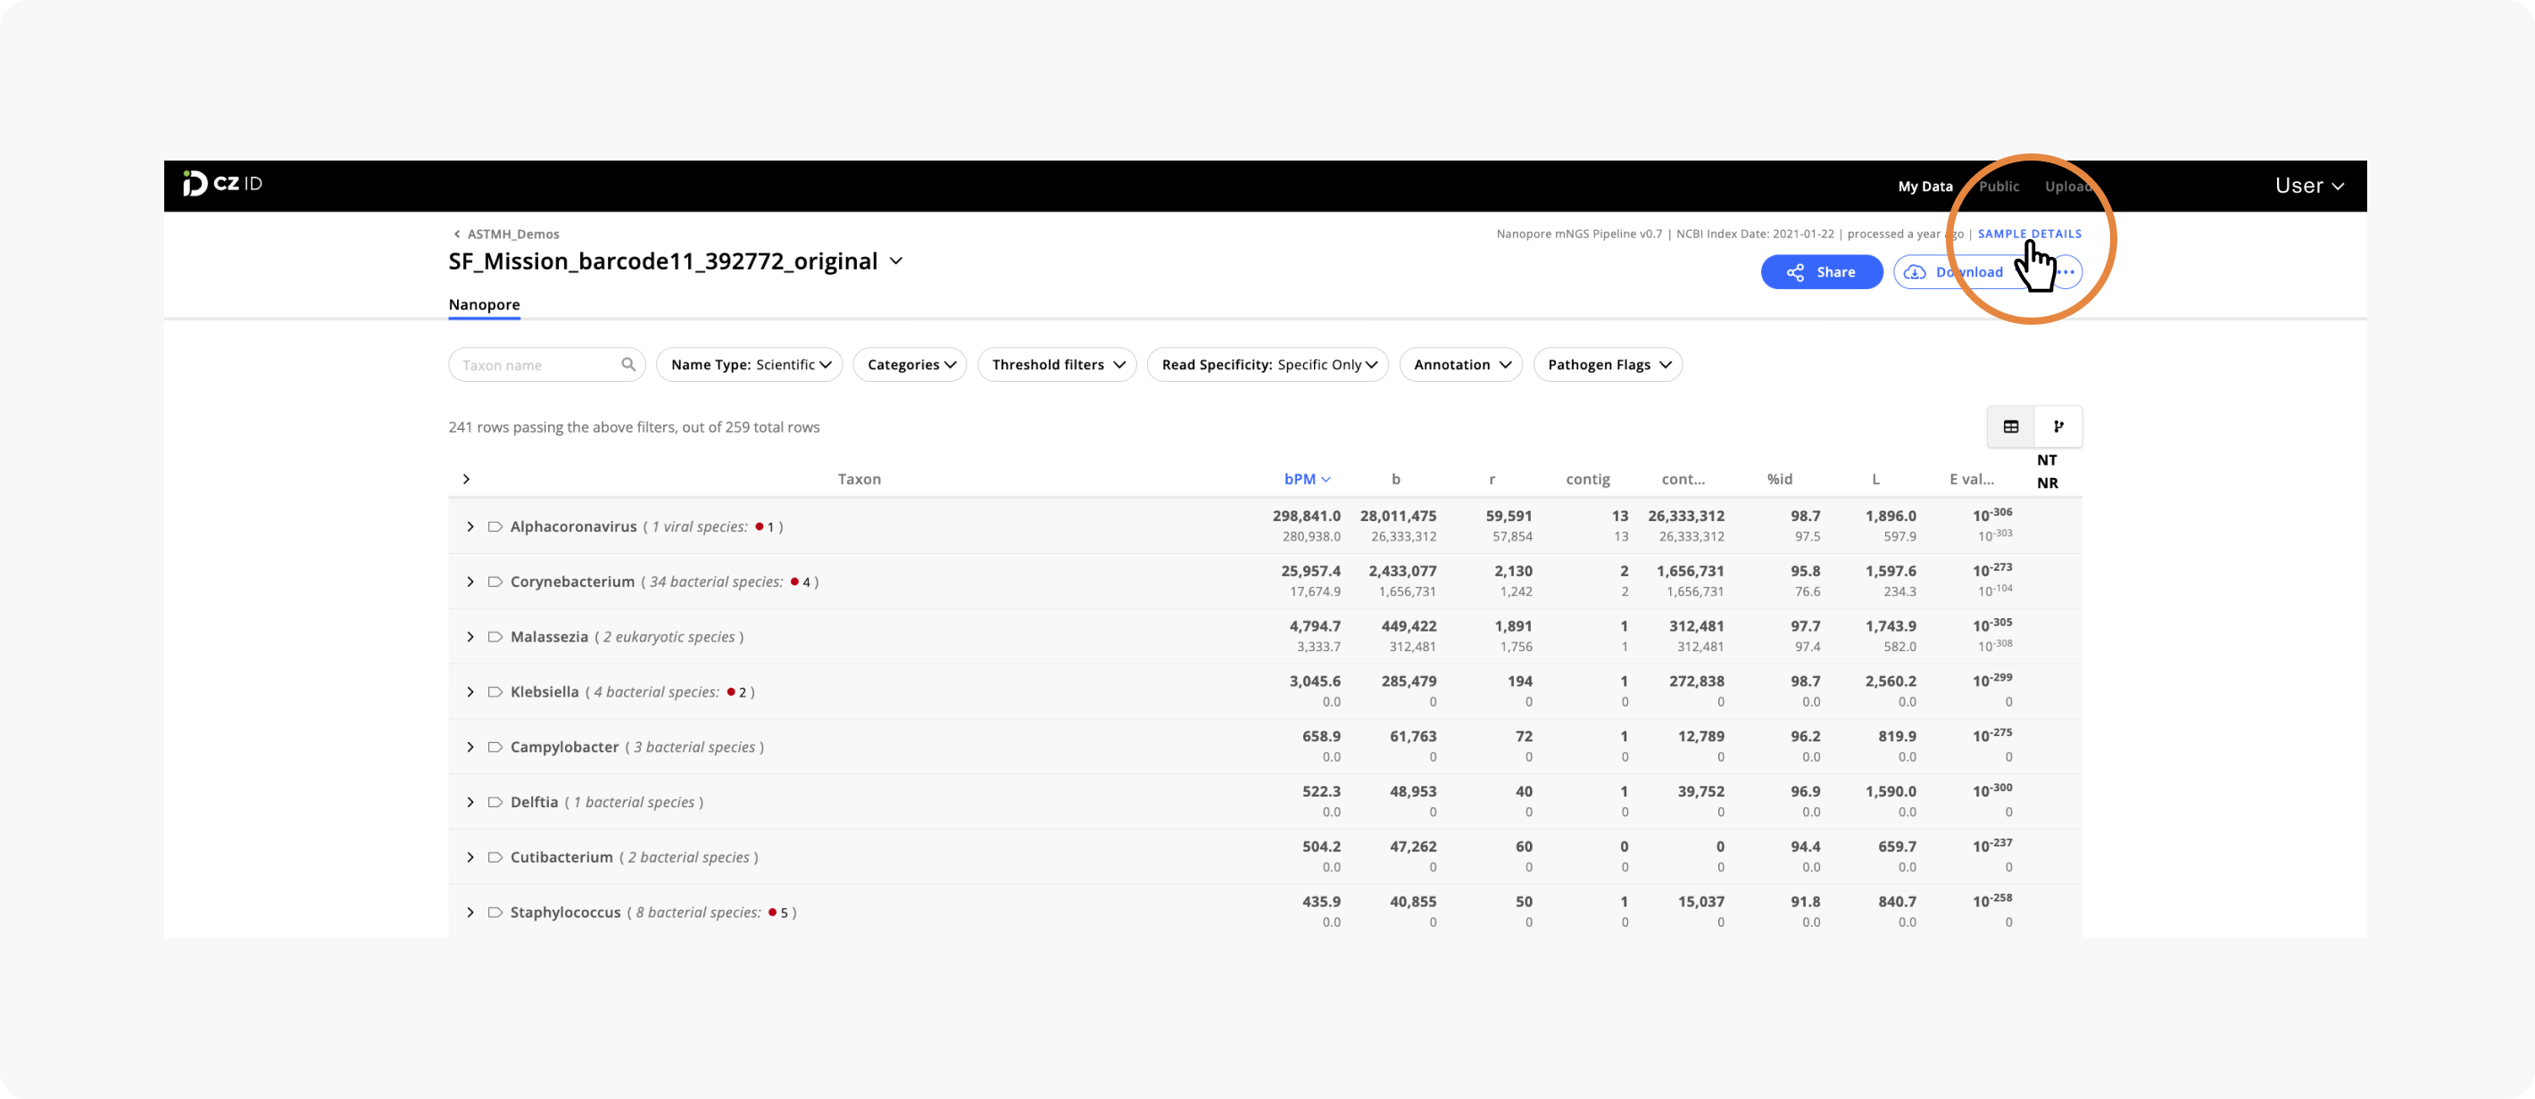Expand the Klebsiella row
This screenshot has height=1099, width=2535.
pos(470,691)
